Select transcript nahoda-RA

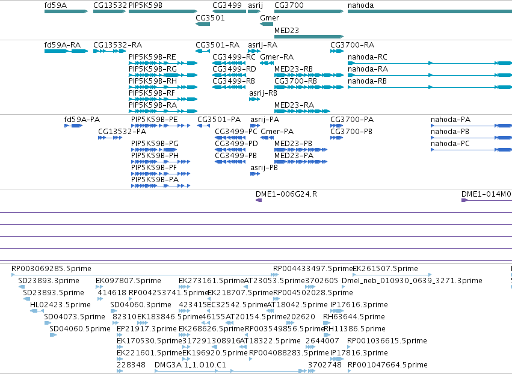368,69
